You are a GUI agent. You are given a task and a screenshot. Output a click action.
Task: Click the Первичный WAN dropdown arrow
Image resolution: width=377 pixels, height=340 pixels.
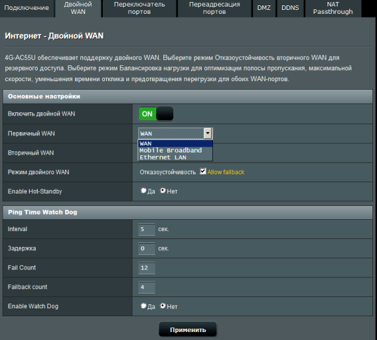pos(208,133)
